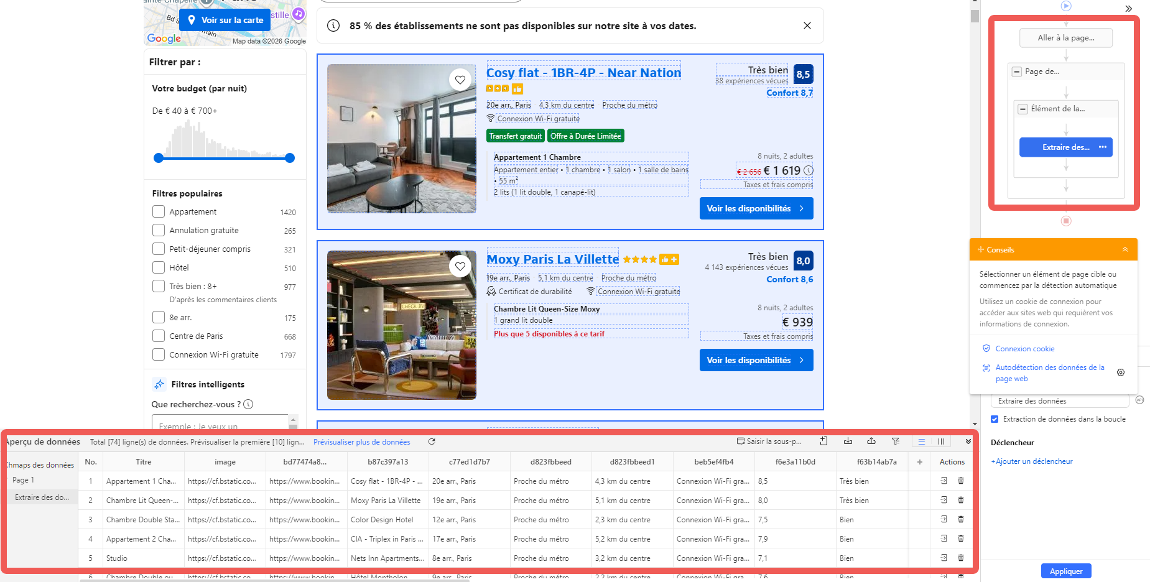Open the filter icon in data preview toolbar
This screenshot has width=1150, height=582.
896,441
